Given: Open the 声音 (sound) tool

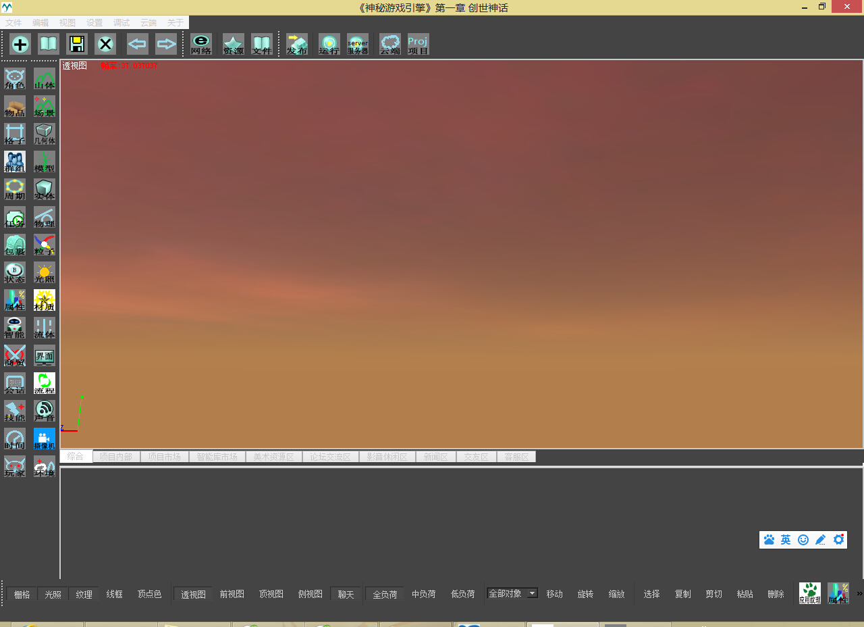Looking at the screenshot, I should pyautogui.click(x=45, y=411).
